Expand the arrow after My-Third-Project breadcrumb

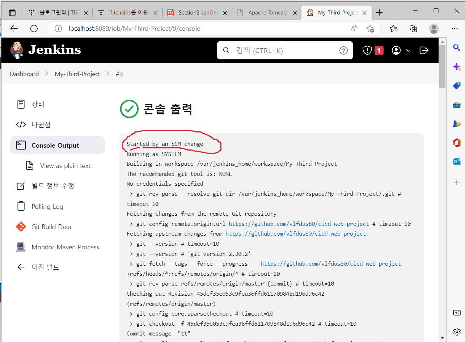pos(108,74)
